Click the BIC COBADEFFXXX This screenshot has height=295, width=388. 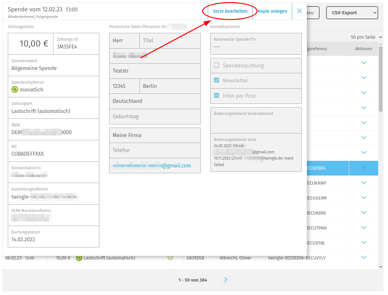tap(28, 154)
